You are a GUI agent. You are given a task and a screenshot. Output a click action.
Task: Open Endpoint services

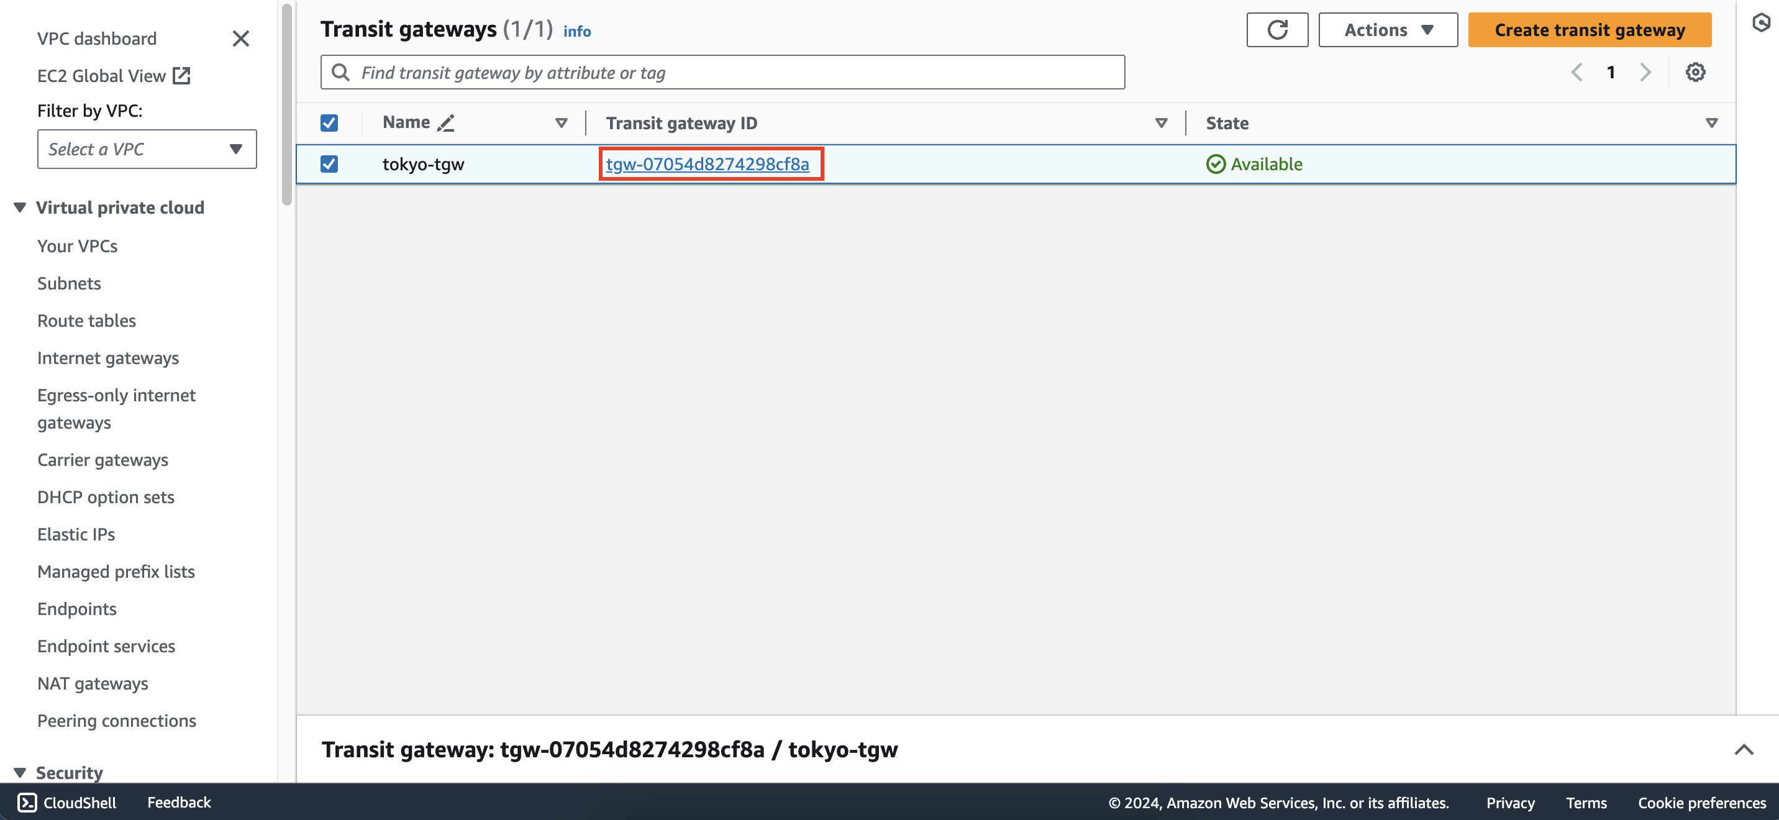click(x=106, y=647)
